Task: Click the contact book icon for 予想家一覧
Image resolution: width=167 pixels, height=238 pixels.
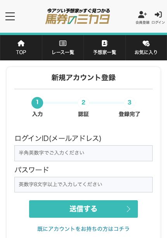Action: click(x=105, y=43)
